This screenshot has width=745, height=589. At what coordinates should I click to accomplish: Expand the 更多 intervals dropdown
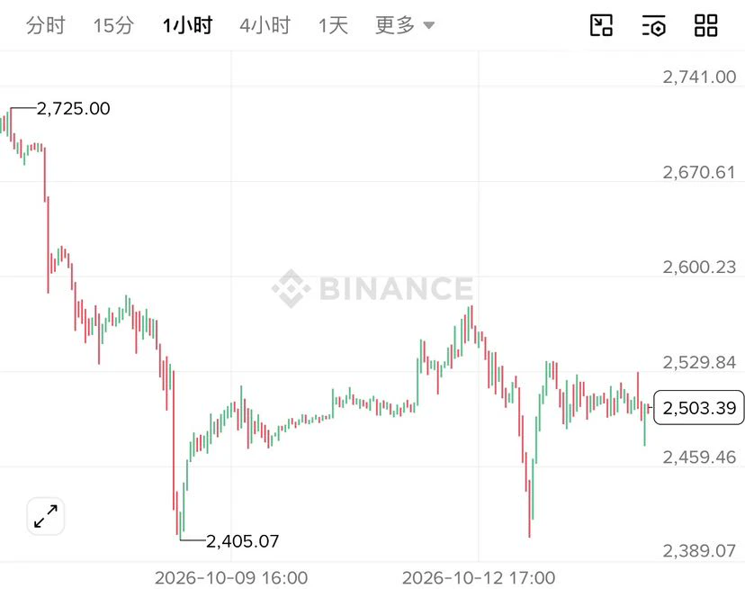(x=405, y=25)
